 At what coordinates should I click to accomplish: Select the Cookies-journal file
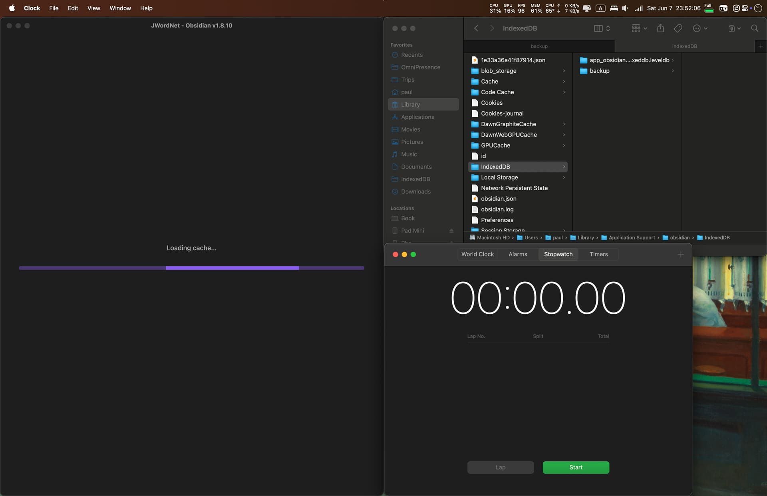coord(518,114)
